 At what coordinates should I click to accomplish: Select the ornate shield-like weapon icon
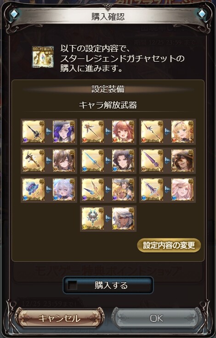tap(93, 219)
